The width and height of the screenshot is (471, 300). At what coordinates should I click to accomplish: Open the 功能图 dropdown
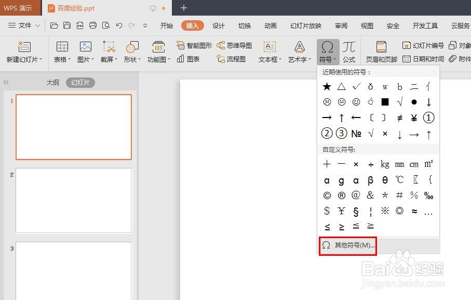coord(158,51)
